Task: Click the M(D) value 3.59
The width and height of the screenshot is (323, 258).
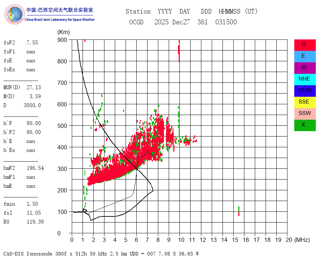Action: [x=35, y=96]
